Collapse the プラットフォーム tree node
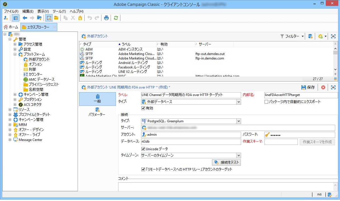 (x=15, y=54)
